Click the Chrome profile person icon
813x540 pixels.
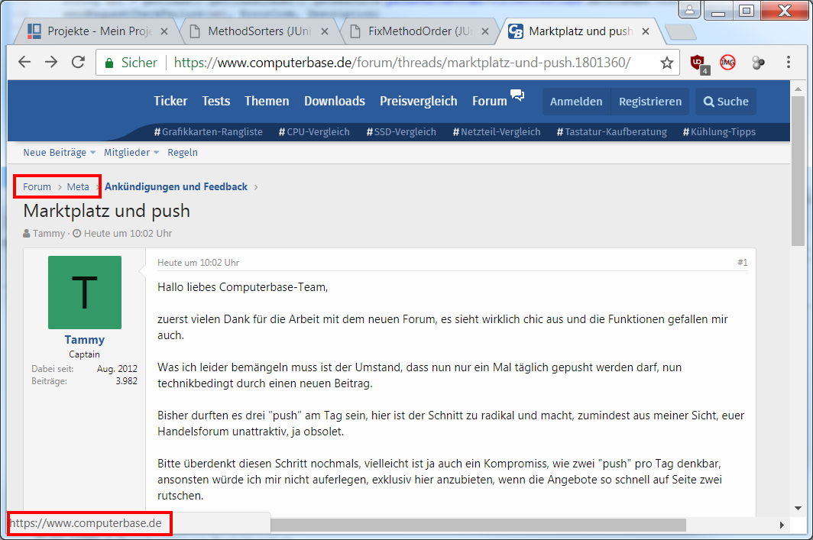point(689,9)
